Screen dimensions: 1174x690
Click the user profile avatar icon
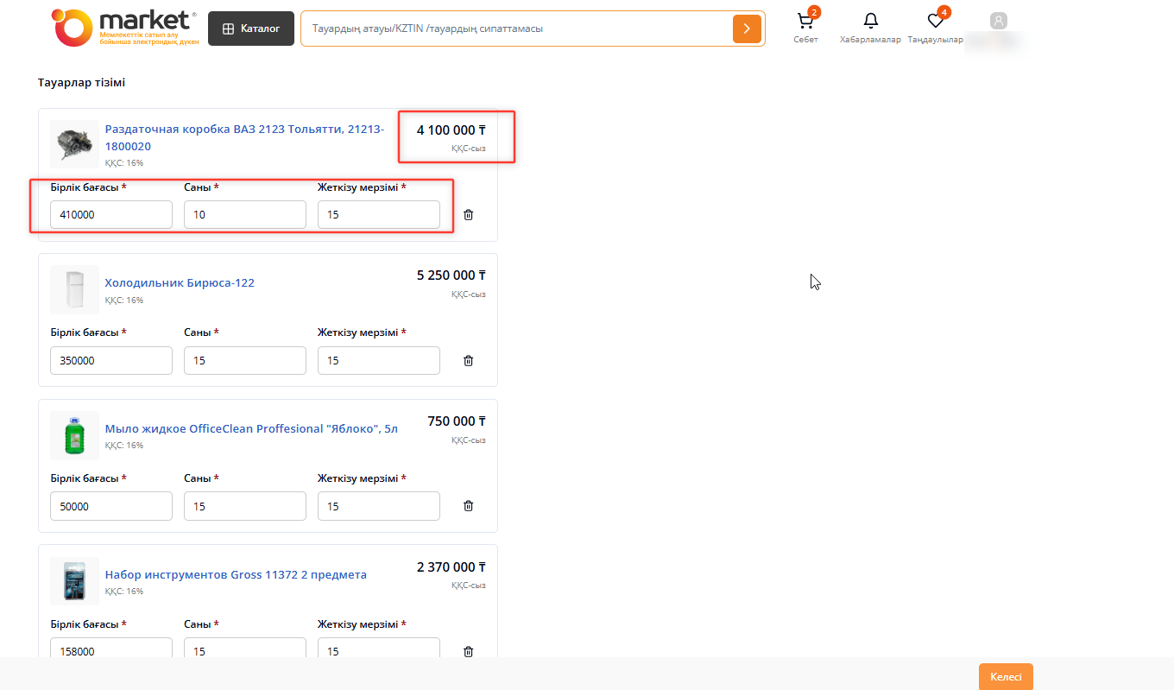pyautogui.click(x=999, y=21)
